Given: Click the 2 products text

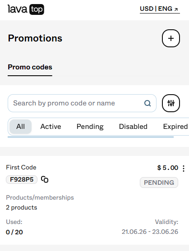Looking at the screenshot, I should 22,208.
